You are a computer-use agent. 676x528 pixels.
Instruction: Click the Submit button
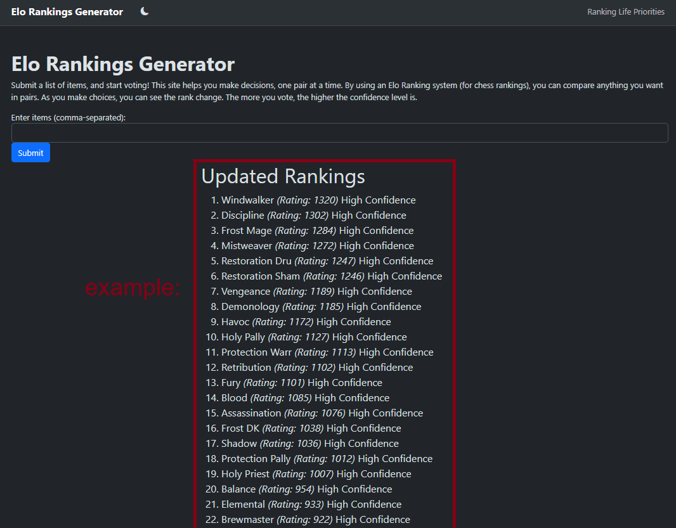[30, 153]
